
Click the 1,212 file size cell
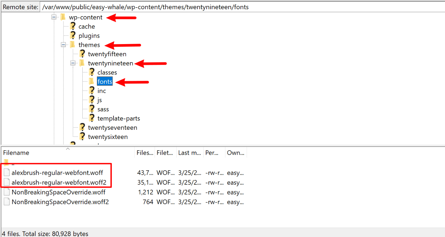click(x=145, y=192)
